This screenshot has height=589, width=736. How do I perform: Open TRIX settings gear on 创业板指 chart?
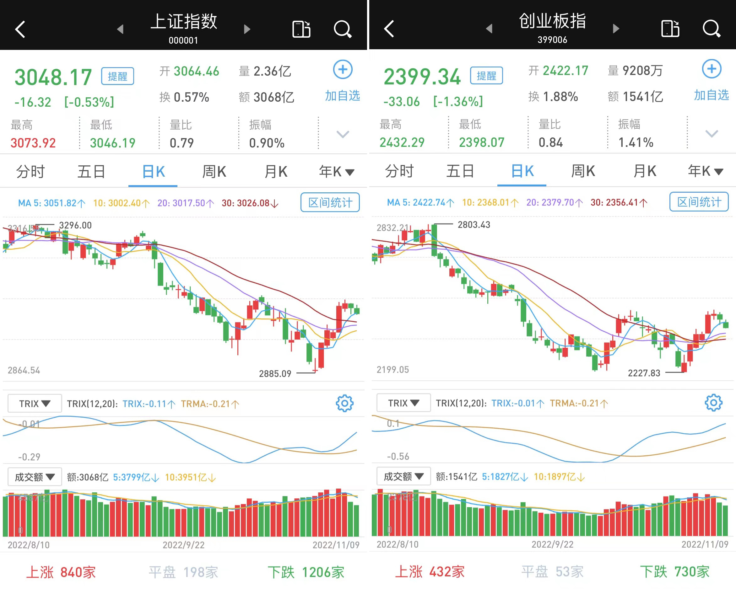point(713,403)
